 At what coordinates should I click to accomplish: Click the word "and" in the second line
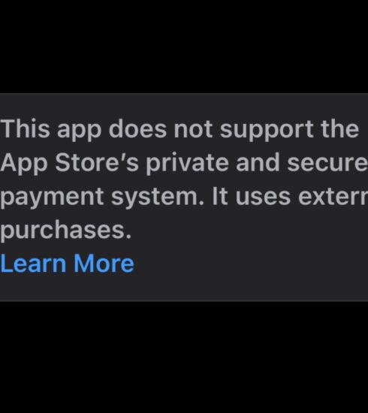258,163
